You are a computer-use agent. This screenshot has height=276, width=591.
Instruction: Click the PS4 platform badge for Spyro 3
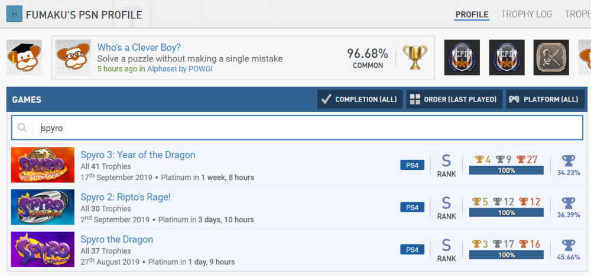(412, 165)
